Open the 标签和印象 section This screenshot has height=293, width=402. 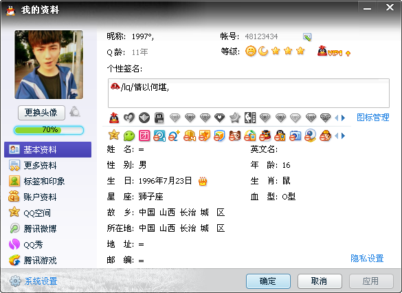point(47,182)
